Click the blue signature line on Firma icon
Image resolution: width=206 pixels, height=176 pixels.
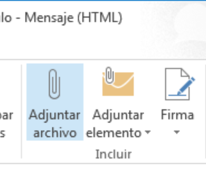click(x=177, y=95)
